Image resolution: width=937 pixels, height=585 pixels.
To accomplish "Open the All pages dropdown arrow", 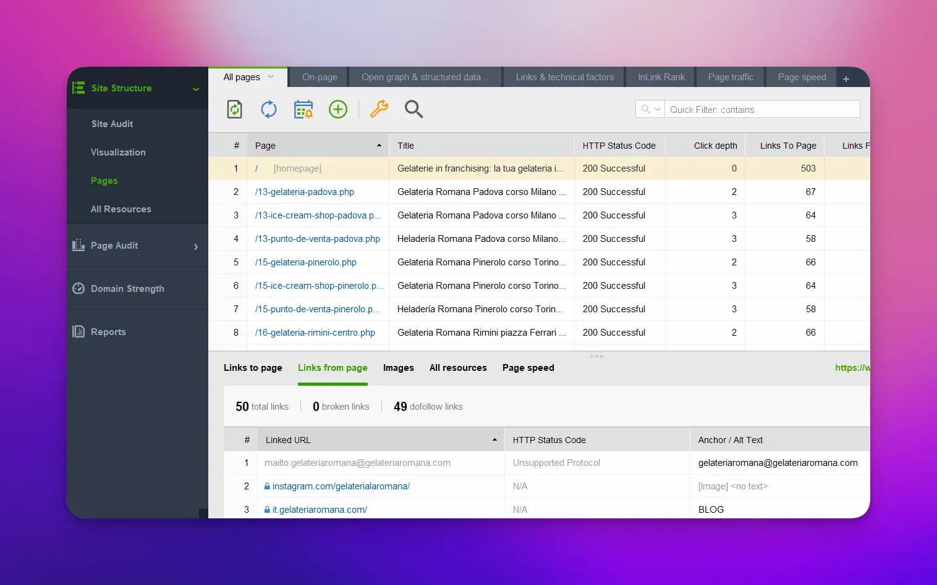I will point(269,77).
